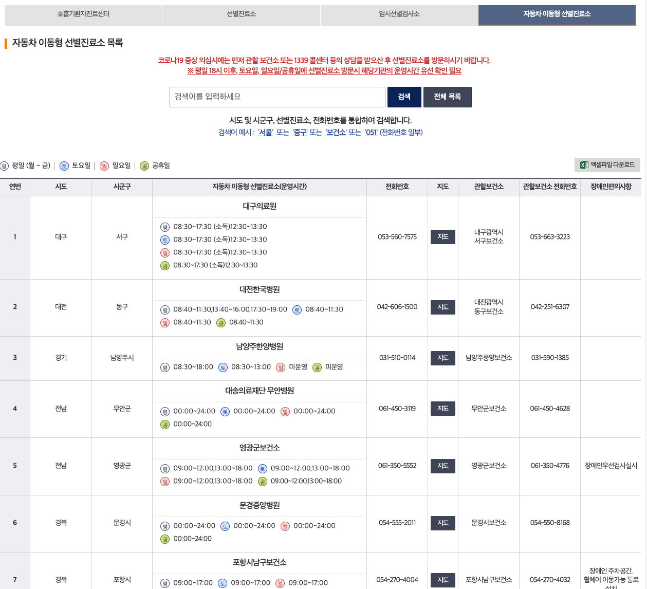Click the 공휴일 icon in the 대구의료원 row
This screenshot has height=589, width=647.
(x=165, y=266)
